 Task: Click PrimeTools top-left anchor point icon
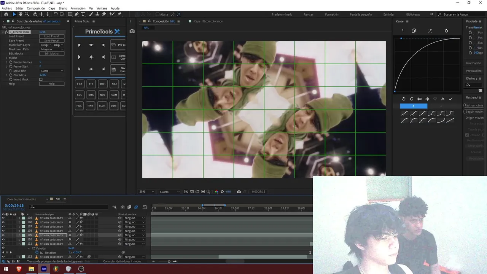point(79,45)
